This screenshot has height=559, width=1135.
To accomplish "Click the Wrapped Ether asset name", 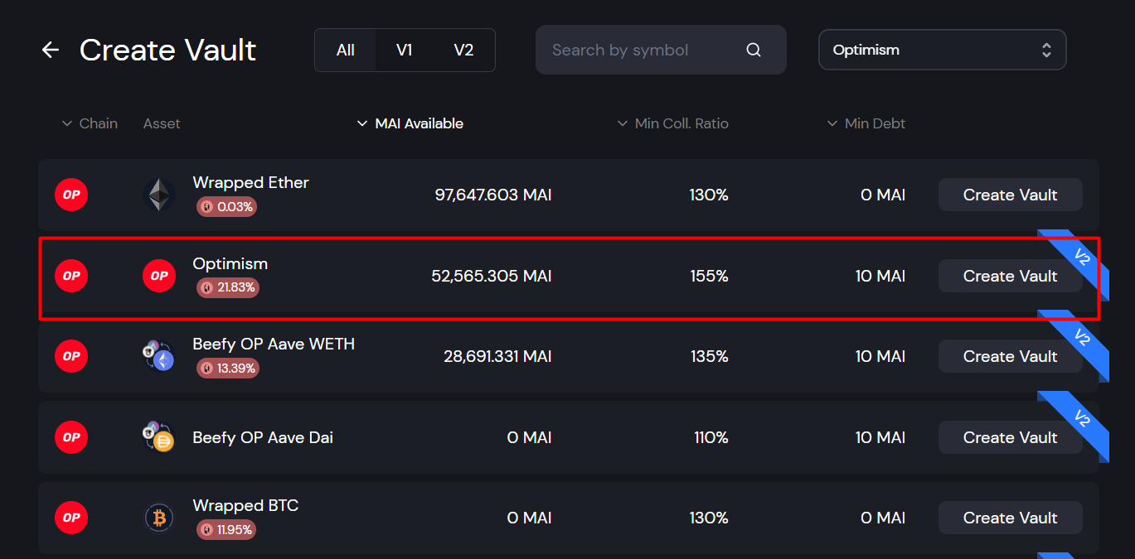I will 251,182.
